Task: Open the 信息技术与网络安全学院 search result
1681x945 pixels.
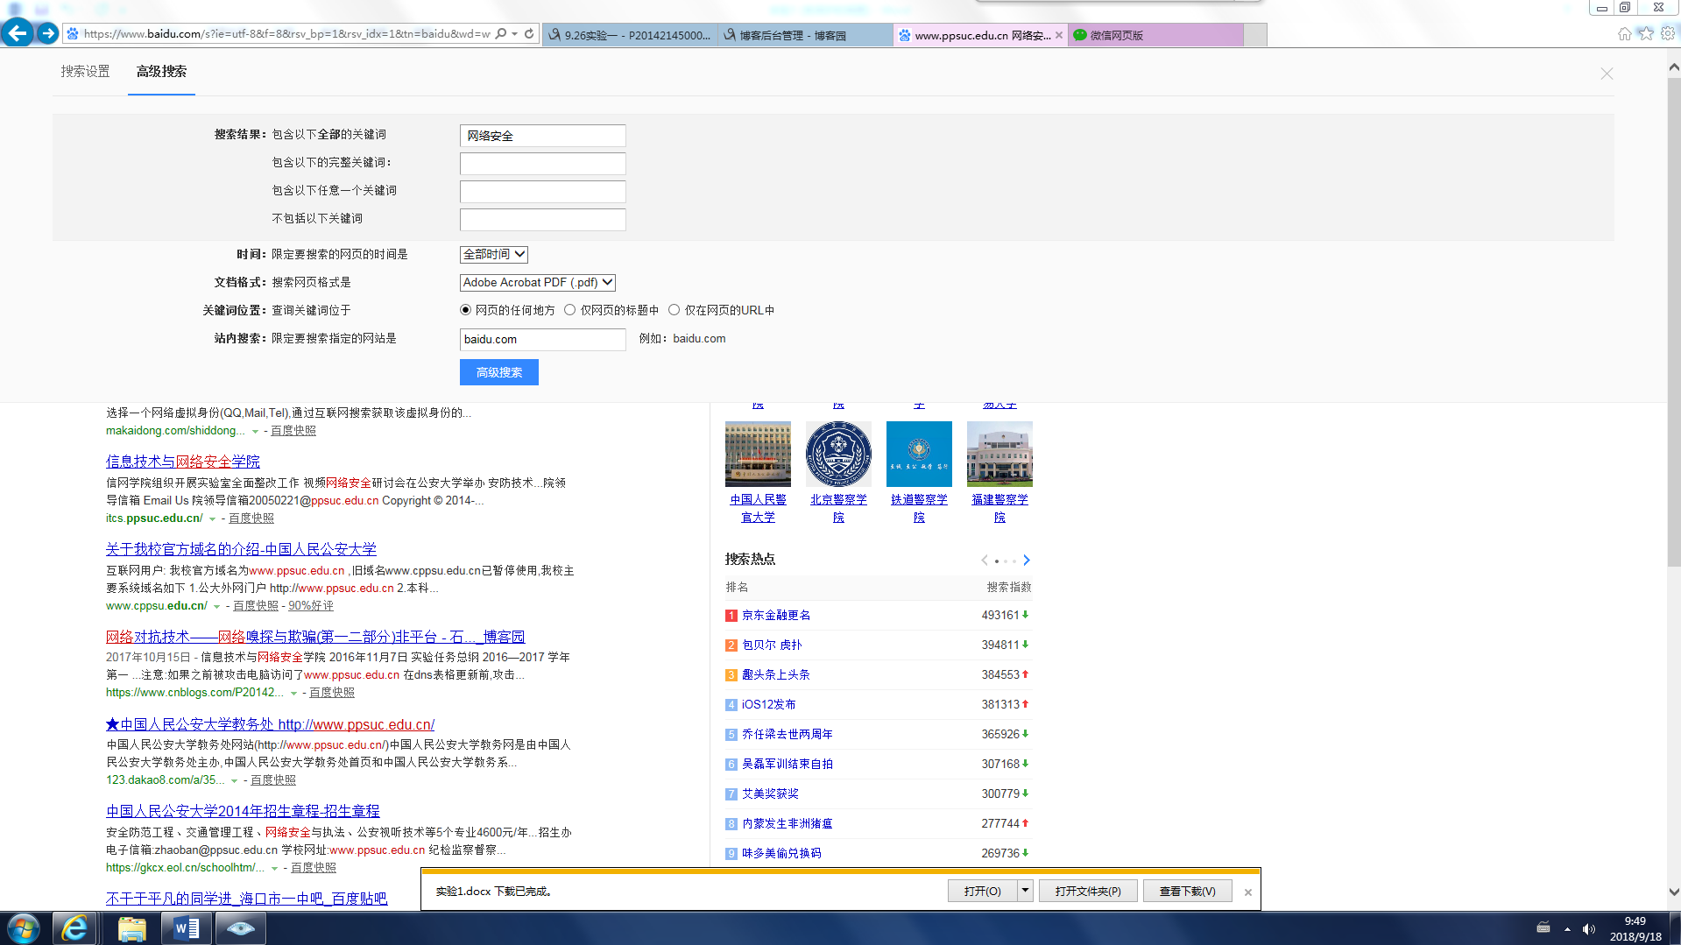Action: click(183, 462)
